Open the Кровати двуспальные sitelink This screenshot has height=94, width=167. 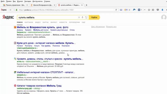59,30
